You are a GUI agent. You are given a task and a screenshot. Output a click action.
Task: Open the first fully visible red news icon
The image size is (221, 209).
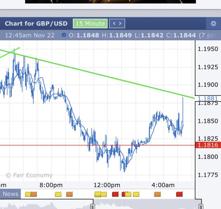(x=115, y=194)
